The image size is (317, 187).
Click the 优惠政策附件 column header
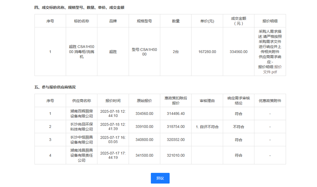pyautogui.click(x=270, y=101)
